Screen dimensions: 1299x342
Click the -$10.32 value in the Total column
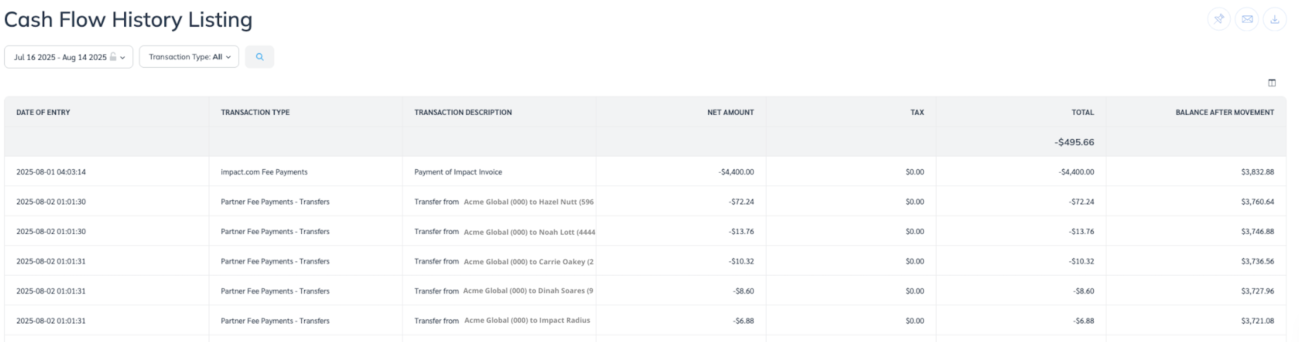1081,261
